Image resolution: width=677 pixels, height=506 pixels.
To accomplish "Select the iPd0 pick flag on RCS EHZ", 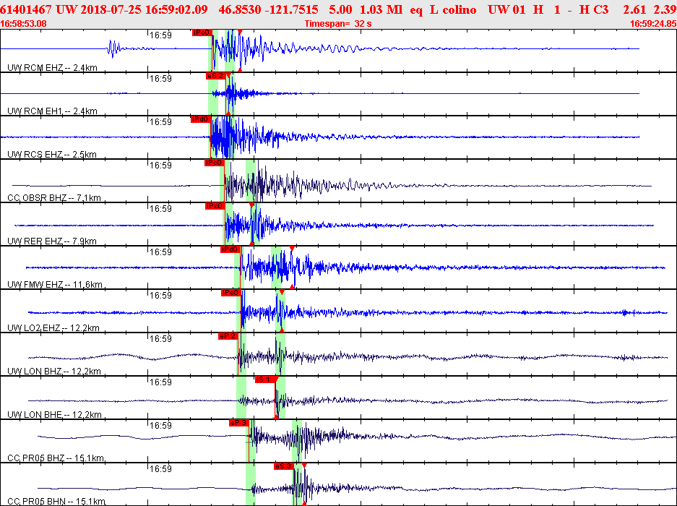I will 200,119.
